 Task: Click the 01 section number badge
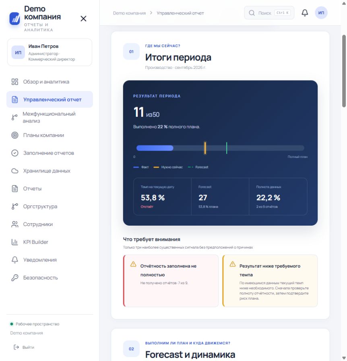131,52
